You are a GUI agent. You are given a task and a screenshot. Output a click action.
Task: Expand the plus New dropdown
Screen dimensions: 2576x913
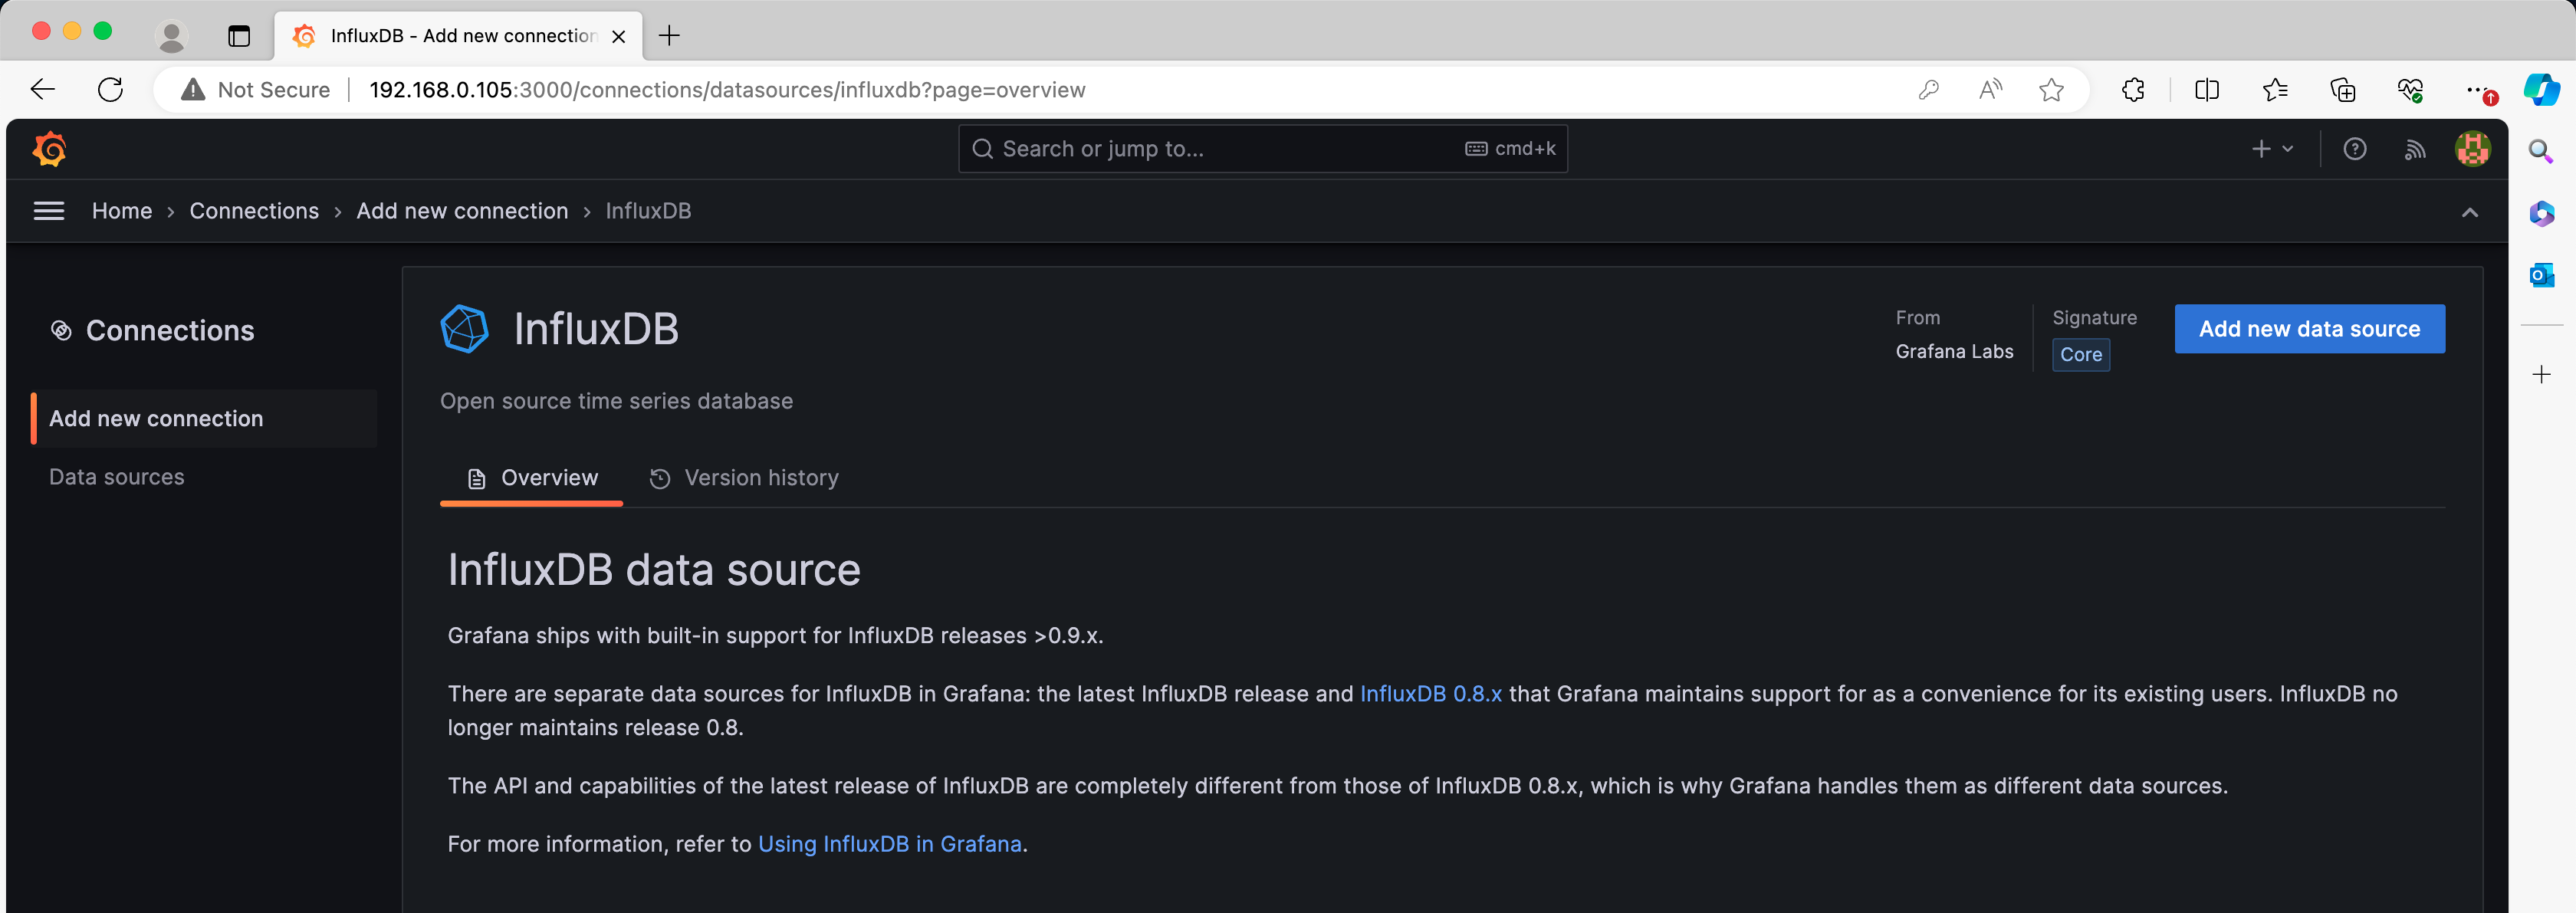coord(2271,149)
